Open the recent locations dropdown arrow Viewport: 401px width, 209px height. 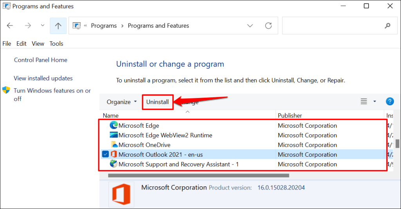tap(43, 26)
